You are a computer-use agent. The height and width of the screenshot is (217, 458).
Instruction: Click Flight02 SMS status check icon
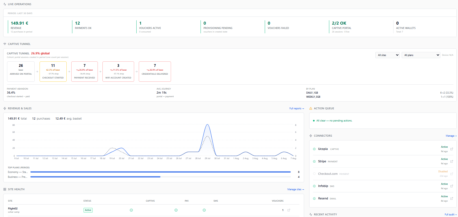point(204,210)
